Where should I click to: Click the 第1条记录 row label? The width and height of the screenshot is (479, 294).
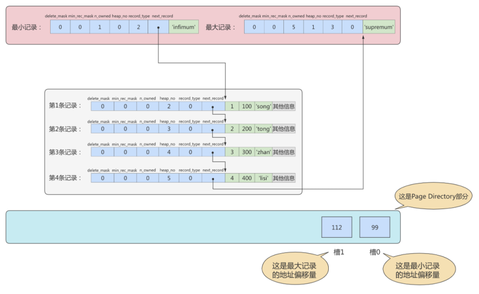65,106
